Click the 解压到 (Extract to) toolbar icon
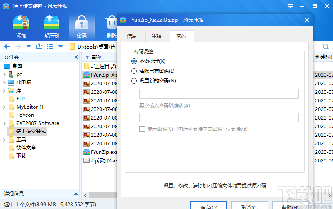 [51, 22]
